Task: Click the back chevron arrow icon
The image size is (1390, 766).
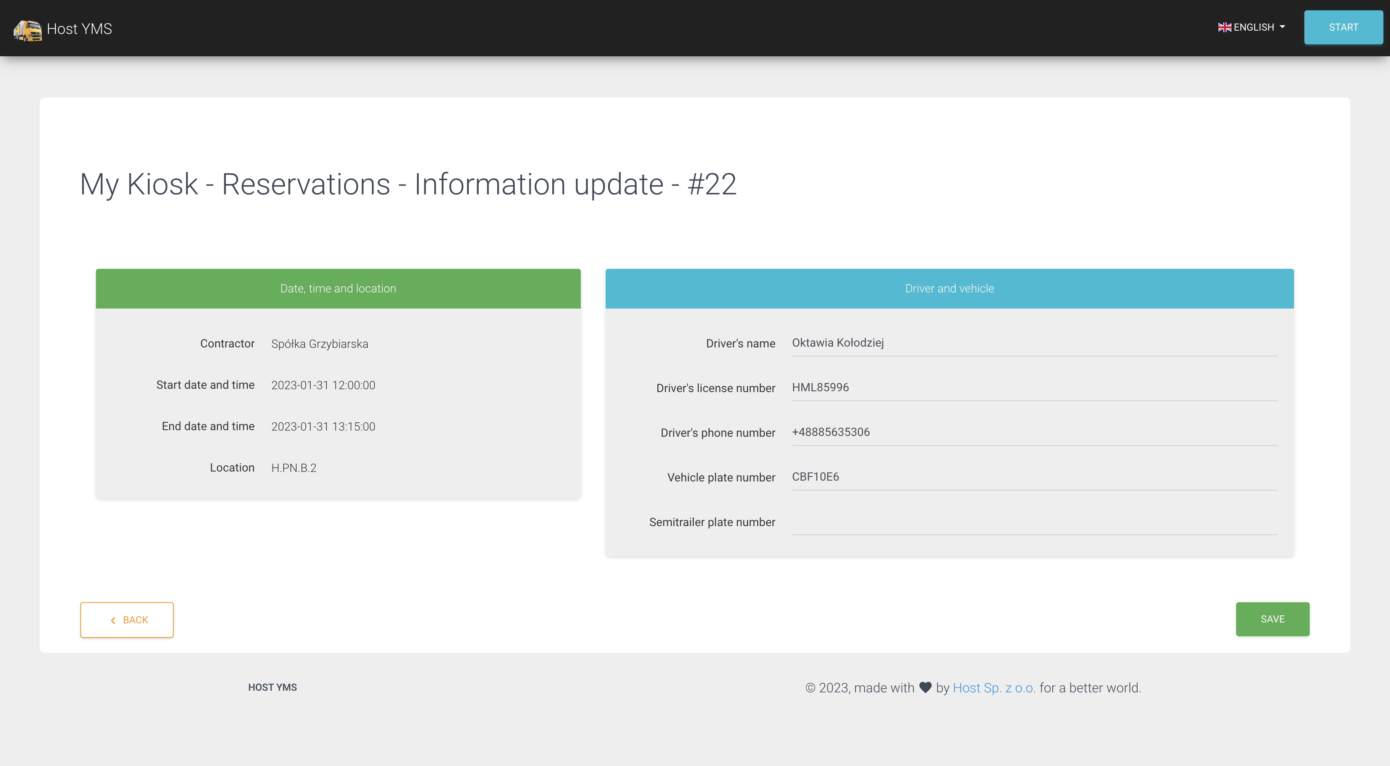Action: click(x=113, y=620)
